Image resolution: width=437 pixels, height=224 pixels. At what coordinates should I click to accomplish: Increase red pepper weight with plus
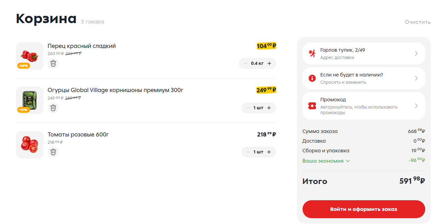tap(269, 63)
